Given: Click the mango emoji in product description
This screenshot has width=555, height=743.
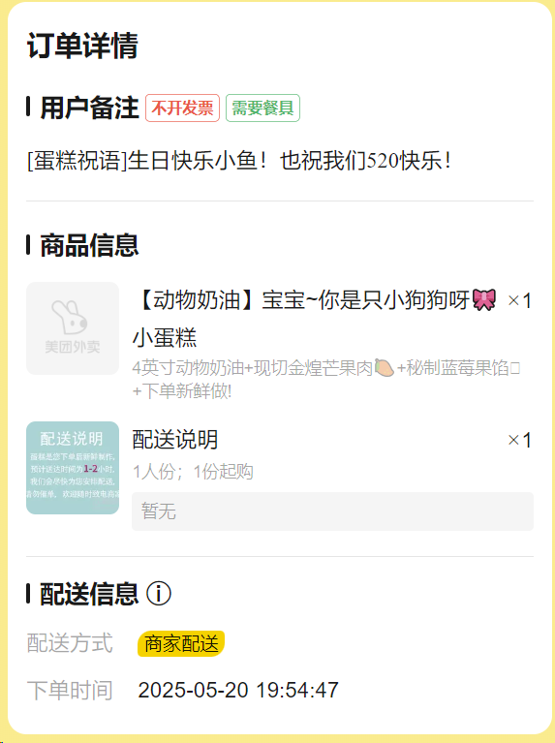Looking at the screenshot, I should (384, 368).
